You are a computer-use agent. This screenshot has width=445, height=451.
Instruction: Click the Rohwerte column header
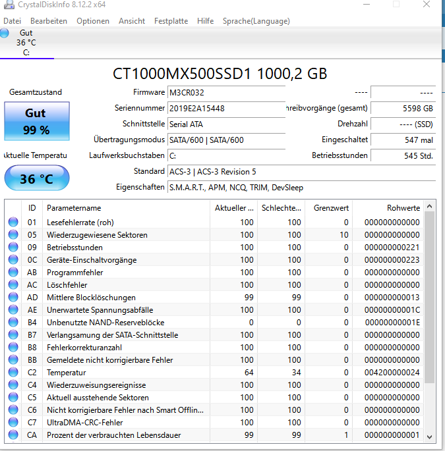(388, 208)
